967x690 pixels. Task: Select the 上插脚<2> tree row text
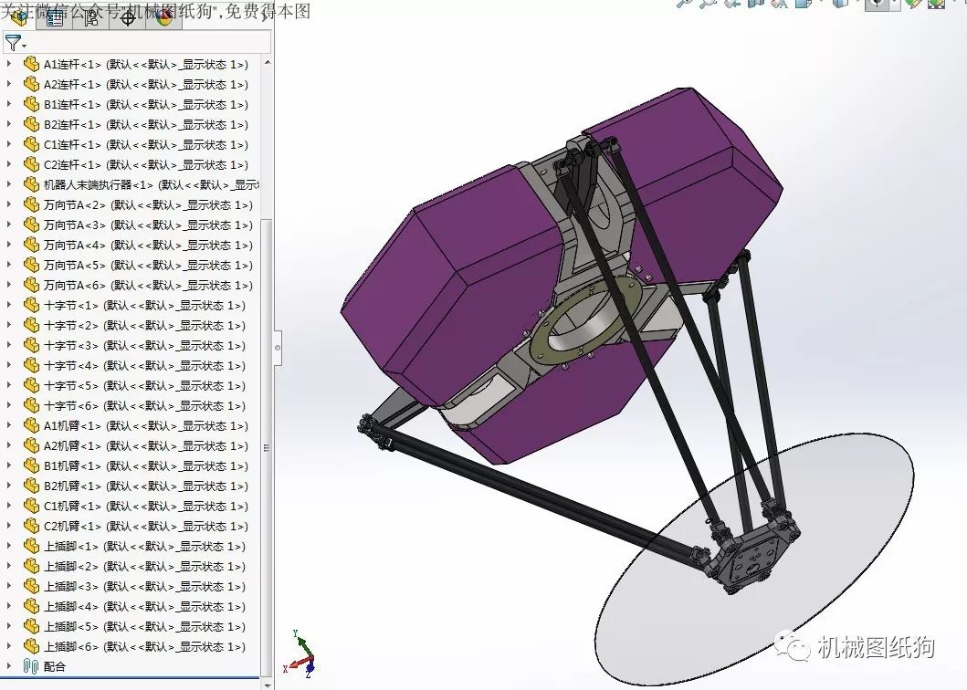pyautogui.click(x=144, y=566)
